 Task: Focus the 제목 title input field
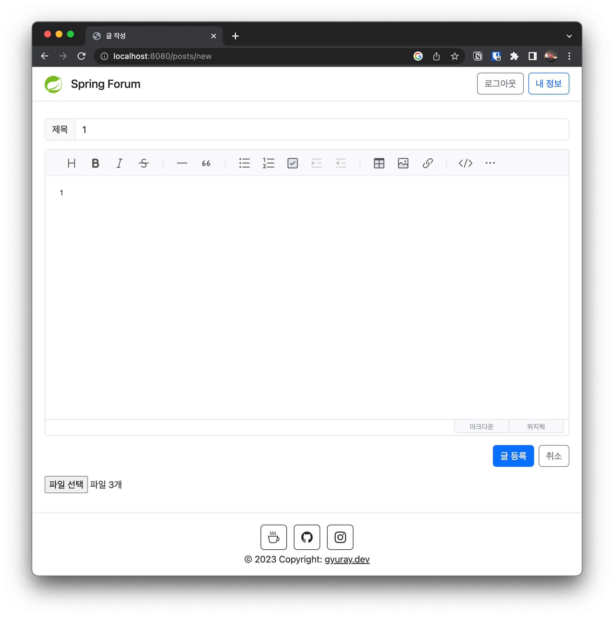(x=322, y=130)
